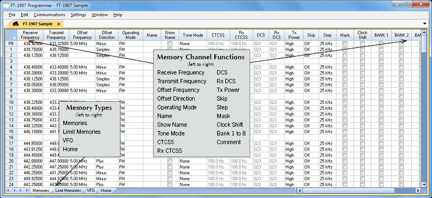
Task: Select row header P0
Action: point(11,44)
